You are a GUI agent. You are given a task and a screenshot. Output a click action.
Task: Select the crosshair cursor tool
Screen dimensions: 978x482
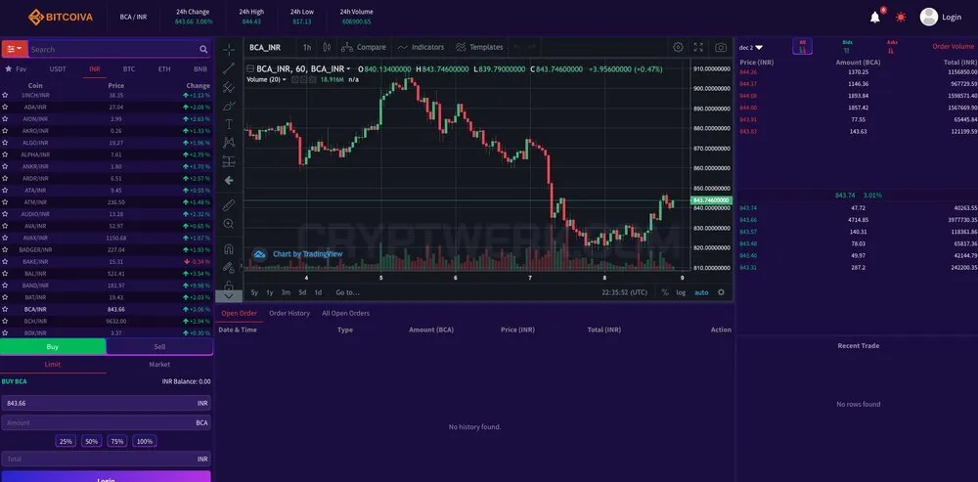228,50
